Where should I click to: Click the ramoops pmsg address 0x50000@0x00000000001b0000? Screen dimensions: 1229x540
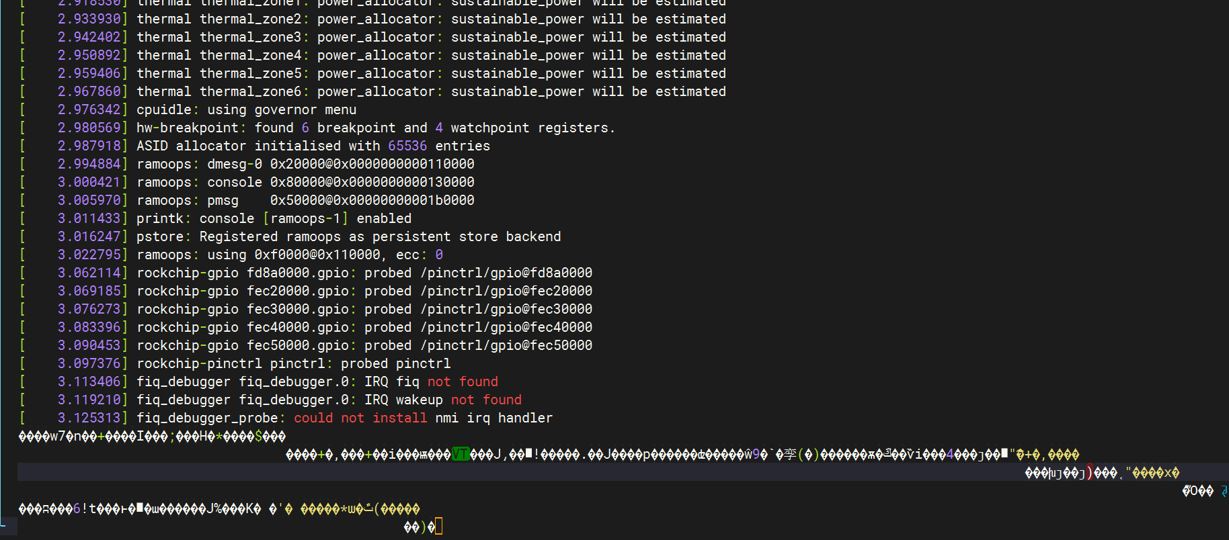(x=372, y=200)
